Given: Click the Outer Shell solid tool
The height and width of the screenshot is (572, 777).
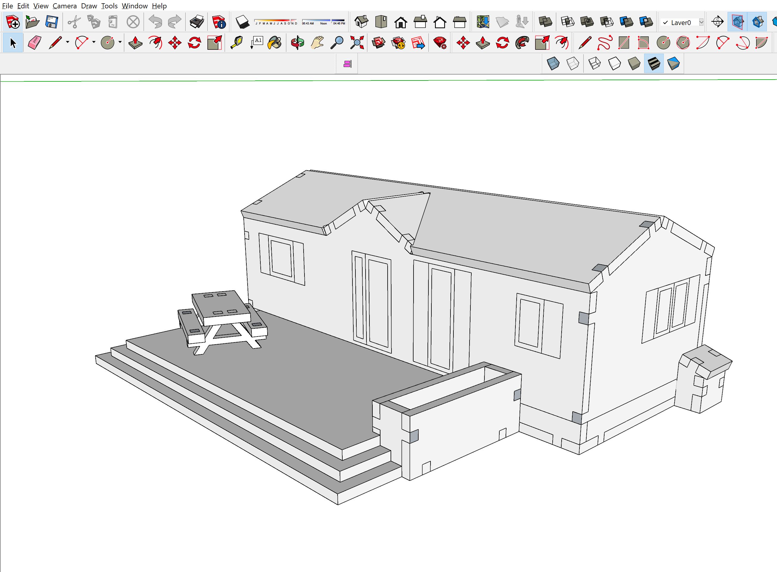Looking at the screenshot, I should click(546, 21).
